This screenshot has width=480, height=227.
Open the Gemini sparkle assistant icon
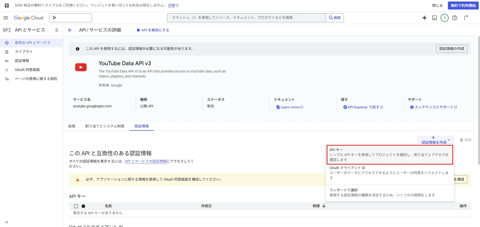(x=425, y=18)
